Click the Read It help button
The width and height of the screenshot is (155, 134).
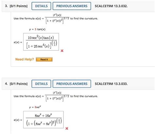point(44,59)
